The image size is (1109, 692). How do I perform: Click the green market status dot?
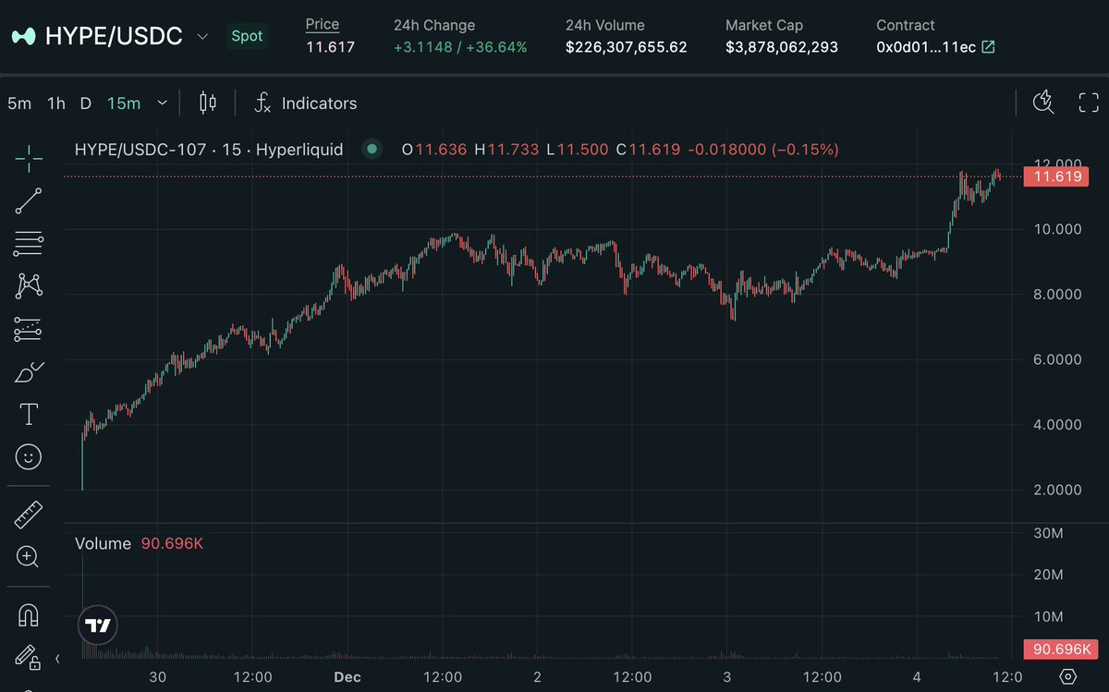372,149
